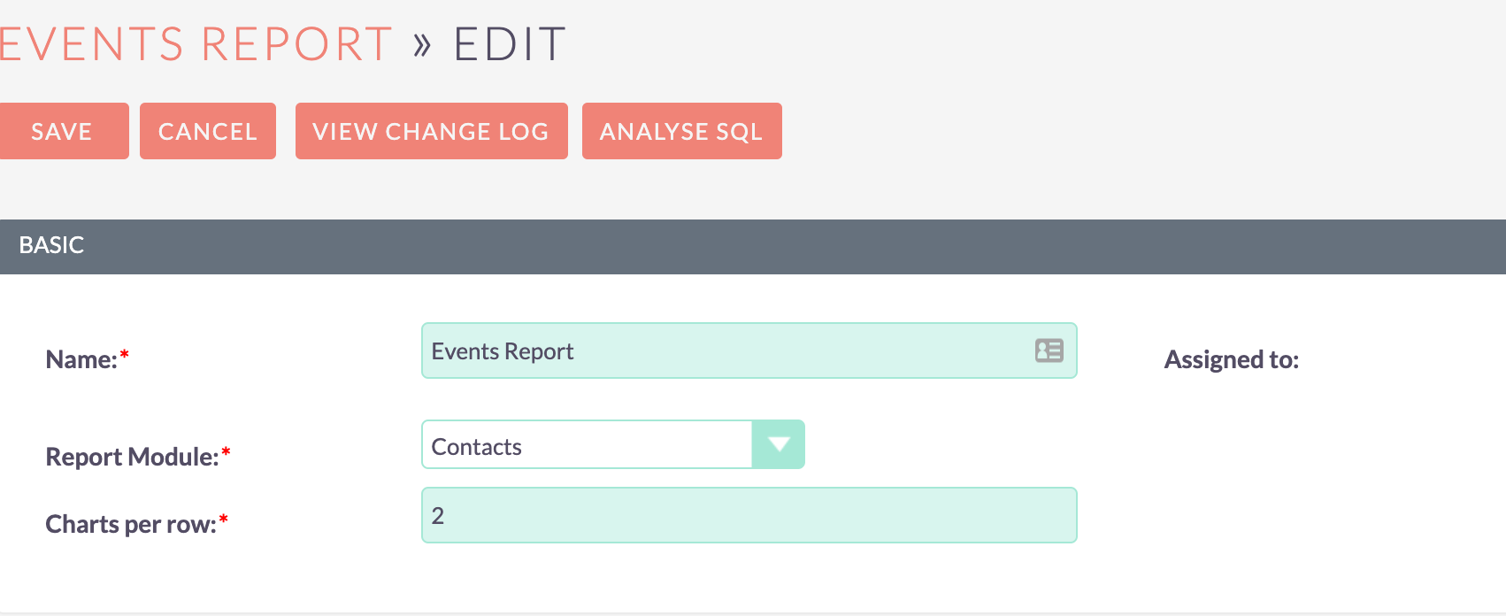Click the EDIT heading text
This screenshot has width=1506, height=616.
(x=509, y=44)
